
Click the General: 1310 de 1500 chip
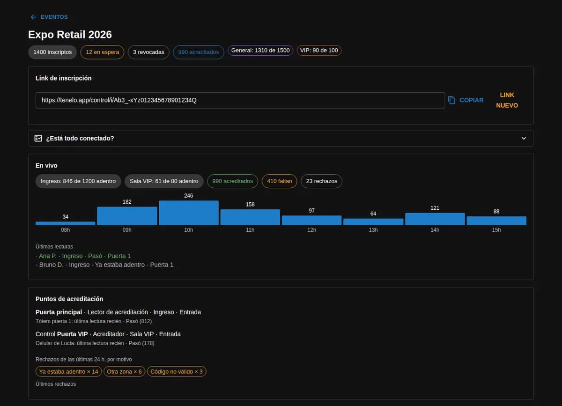tap(260, 50)
